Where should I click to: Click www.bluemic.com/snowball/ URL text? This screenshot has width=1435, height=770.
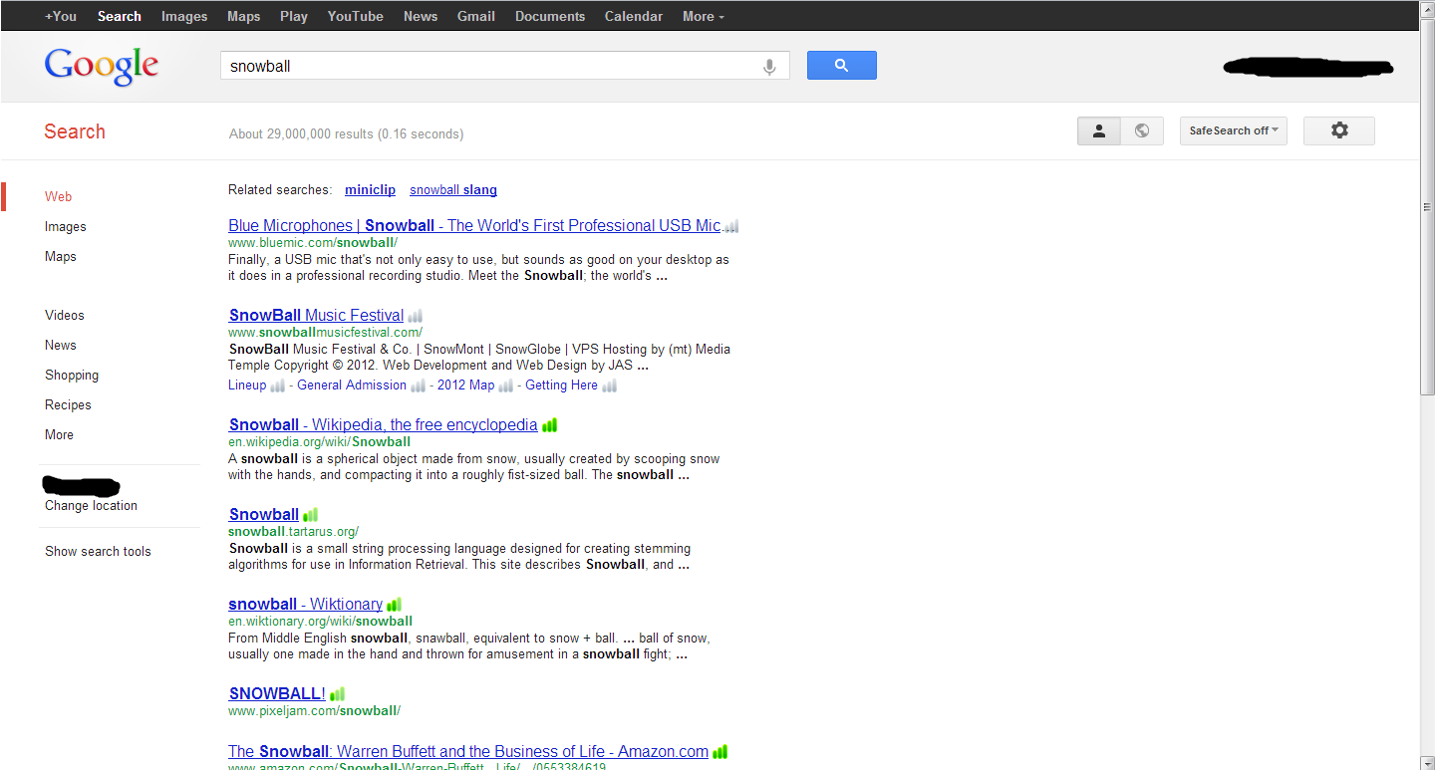[x=313, y=242]
